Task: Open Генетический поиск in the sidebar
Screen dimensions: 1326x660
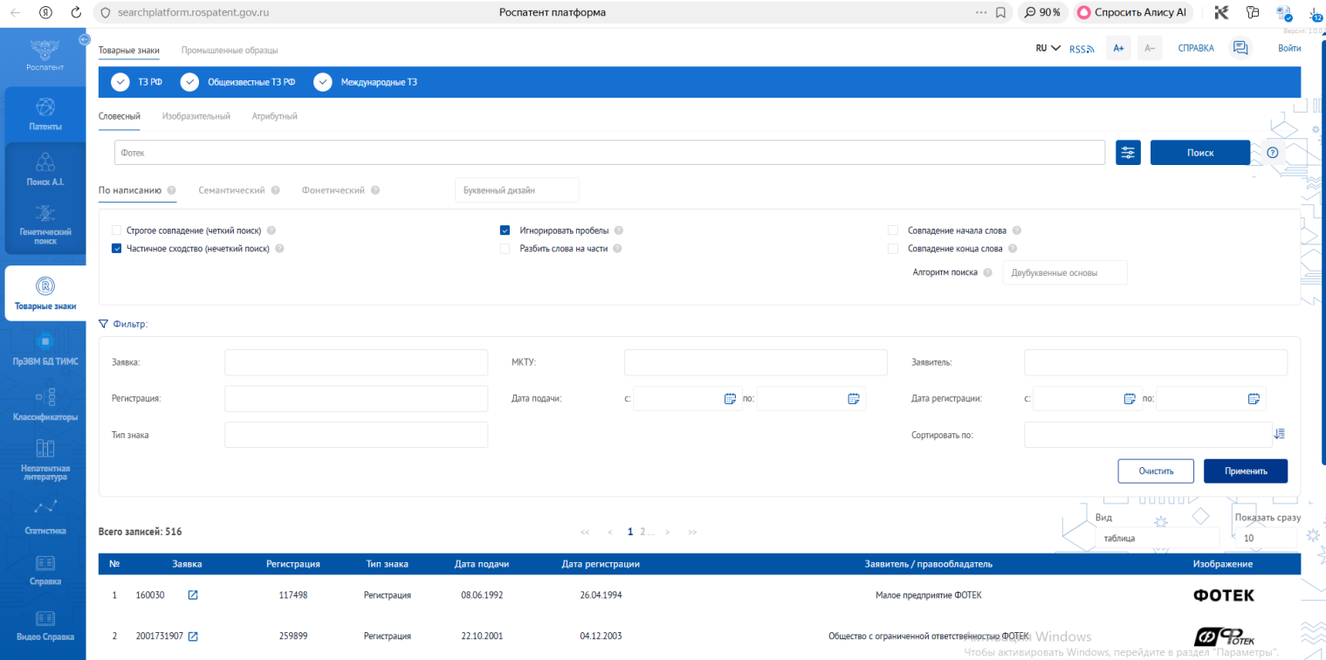Action: coord(45,225)
